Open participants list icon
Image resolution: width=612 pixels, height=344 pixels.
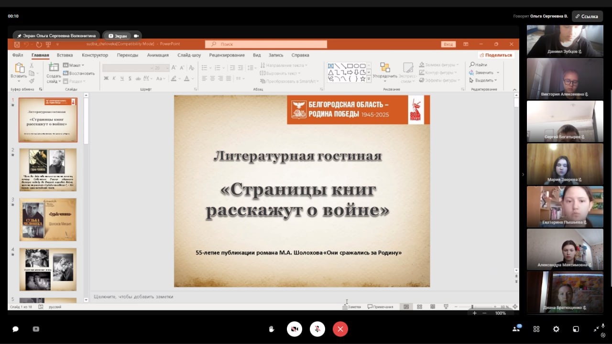pyautogui.click(x=516, y=329)
